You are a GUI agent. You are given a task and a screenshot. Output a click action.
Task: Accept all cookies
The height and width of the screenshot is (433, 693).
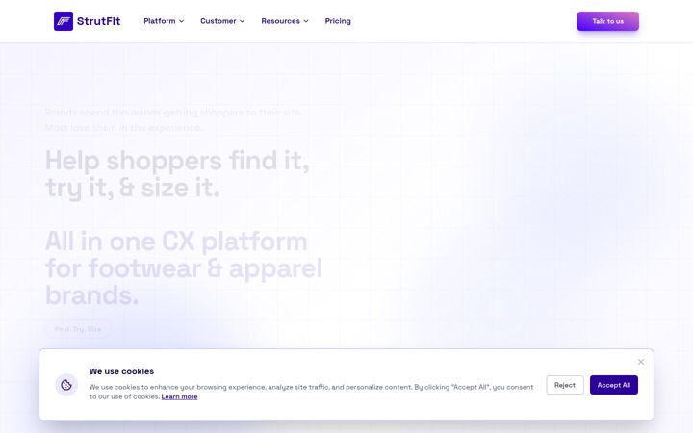[614, 385]
